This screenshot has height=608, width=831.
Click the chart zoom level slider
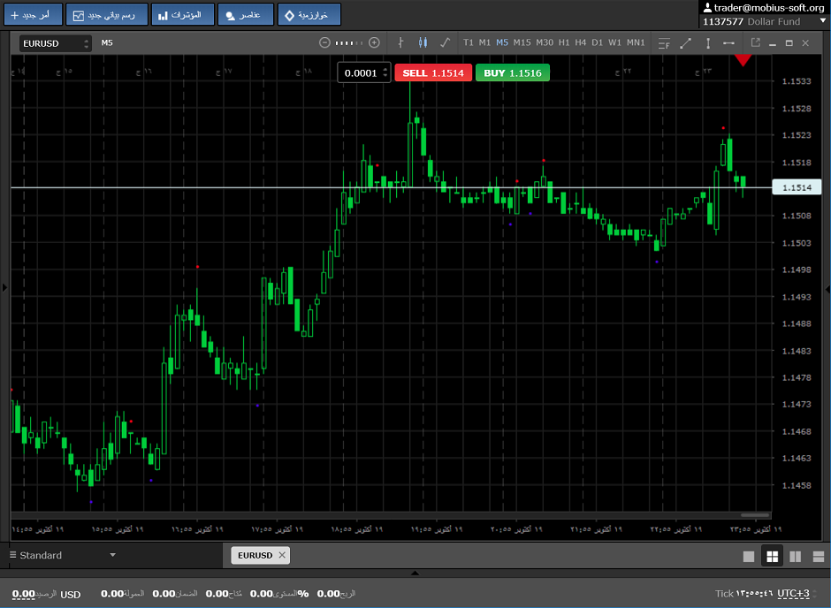tap(350, 43)
